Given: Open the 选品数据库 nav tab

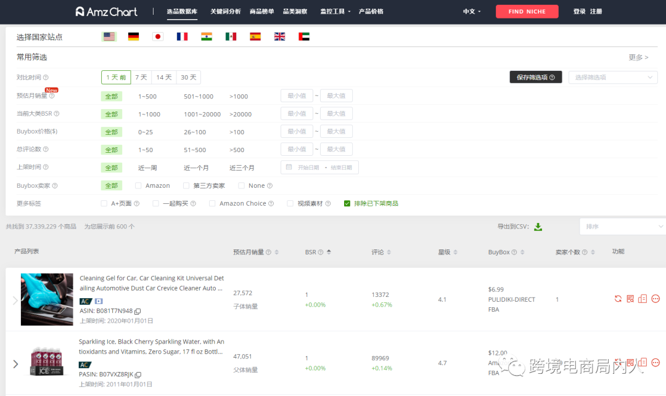Looking at the screenshot, I should 182,12.
